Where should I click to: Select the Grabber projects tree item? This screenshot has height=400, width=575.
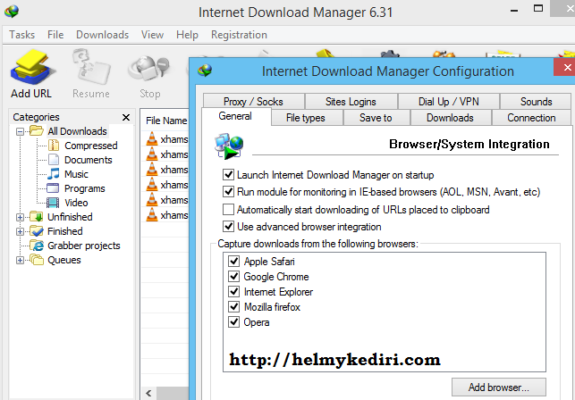pyautogui.click(x=84, y=246)
